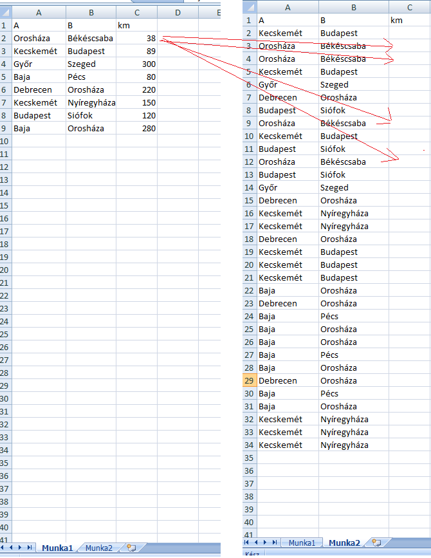The image size is (431, 558).
Task: Click the 120 km cell
Action: tap(137, 115)
